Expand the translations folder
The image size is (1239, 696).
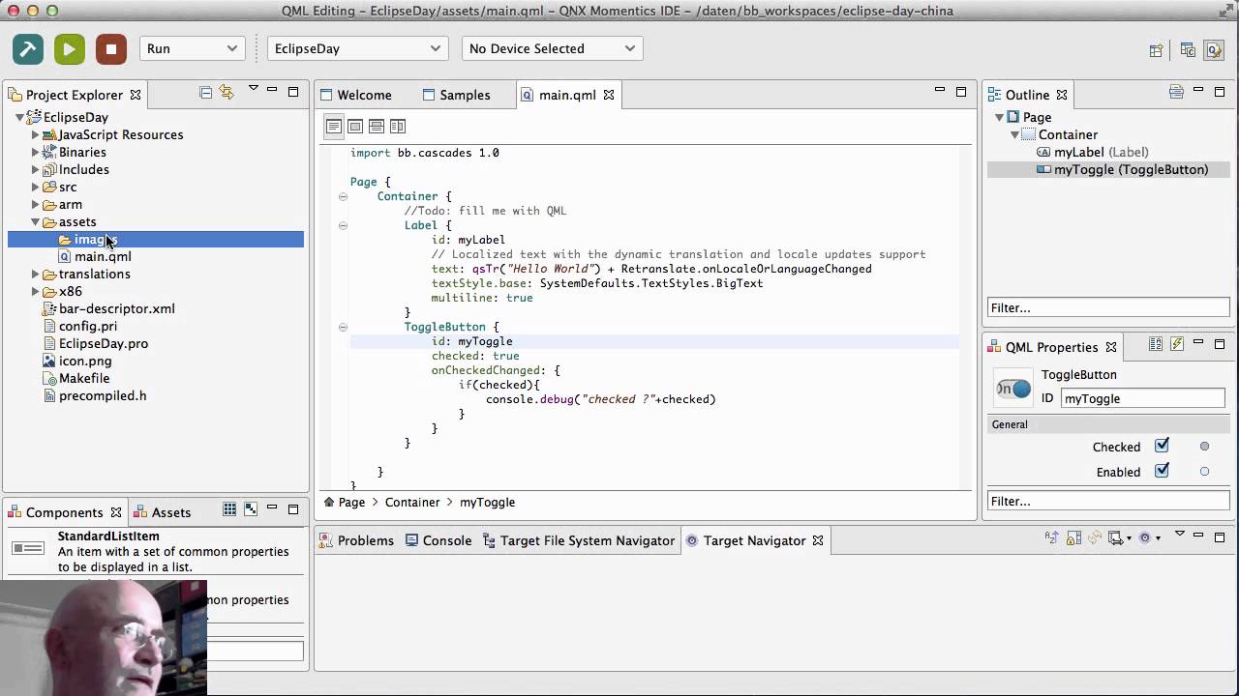(x=36, y=274)
